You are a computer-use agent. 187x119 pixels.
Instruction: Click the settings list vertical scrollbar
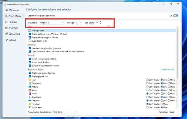coord(177,54)
